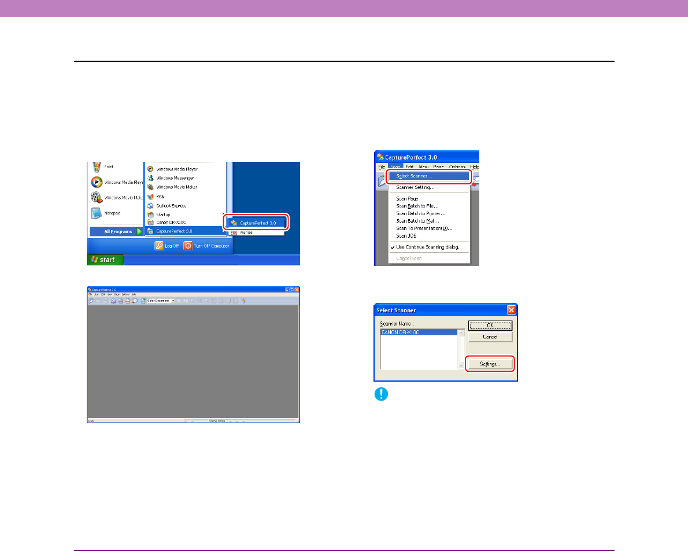Close the Select Scanner dialog
This screenshot has height=551, width=688.
tap(511, 310)
